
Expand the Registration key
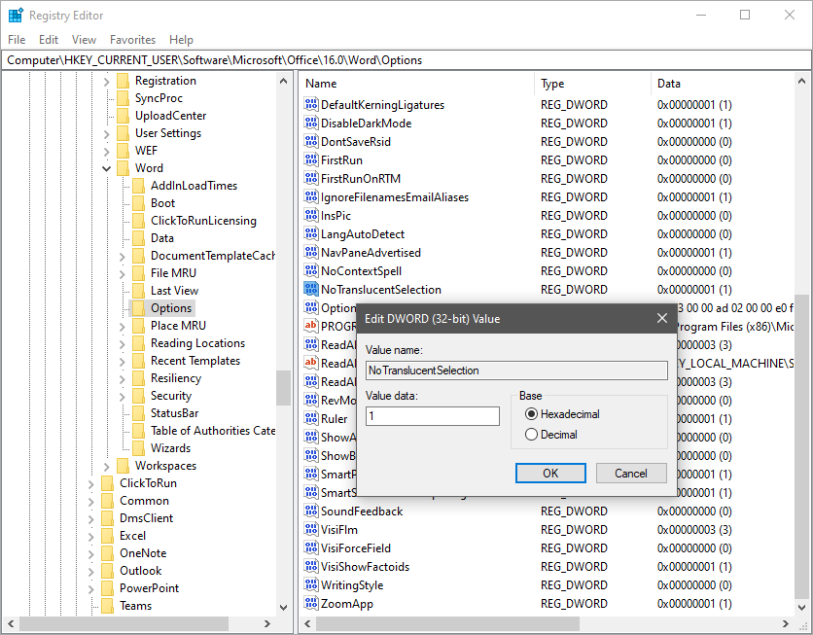pos(106,82)
